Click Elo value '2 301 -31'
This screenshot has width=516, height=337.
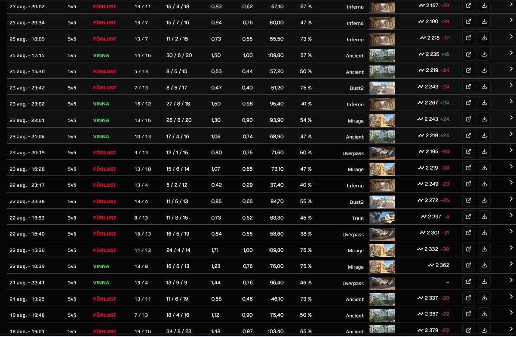click(434, 233)
